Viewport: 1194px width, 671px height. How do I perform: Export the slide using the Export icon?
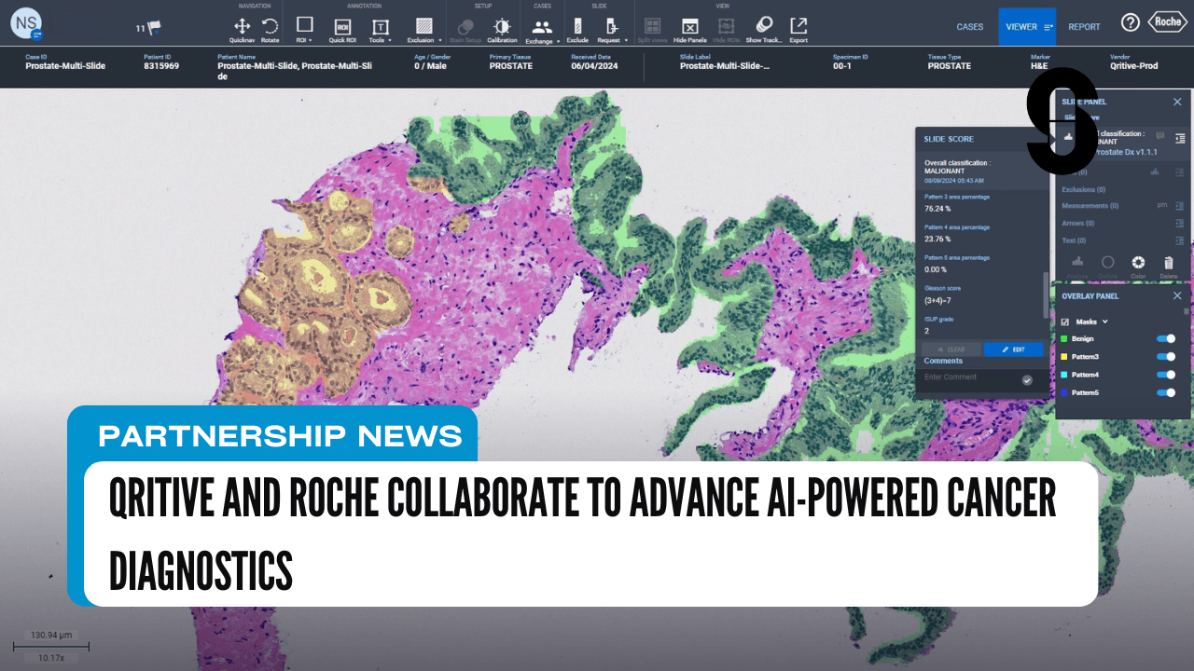798,28
